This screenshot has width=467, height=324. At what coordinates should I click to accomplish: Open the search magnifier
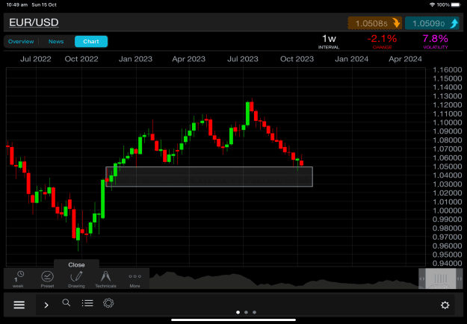[67, 303]
